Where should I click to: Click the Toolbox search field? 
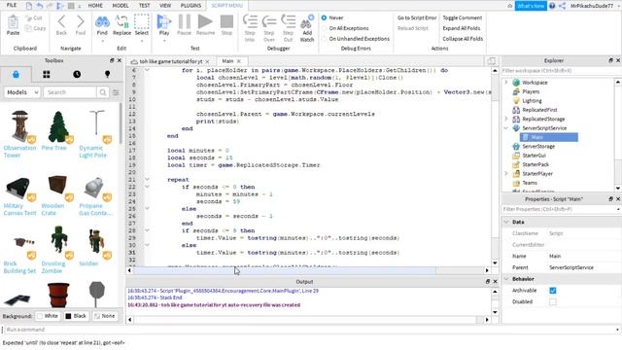tap(70, 92)
